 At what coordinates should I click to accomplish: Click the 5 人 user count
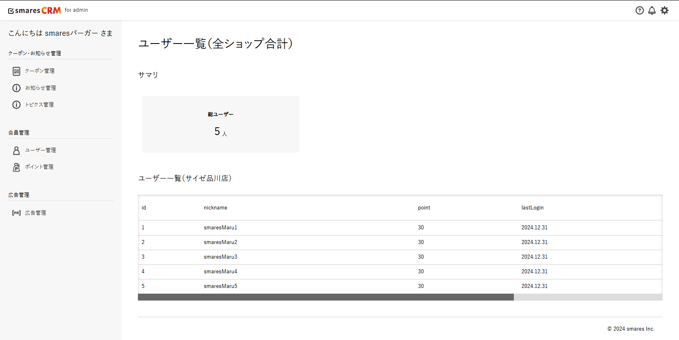point(221,132)
